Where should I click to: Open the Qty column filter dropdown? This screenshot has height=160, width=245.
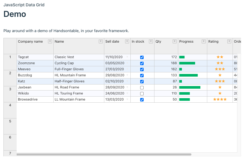coord(175,41)
